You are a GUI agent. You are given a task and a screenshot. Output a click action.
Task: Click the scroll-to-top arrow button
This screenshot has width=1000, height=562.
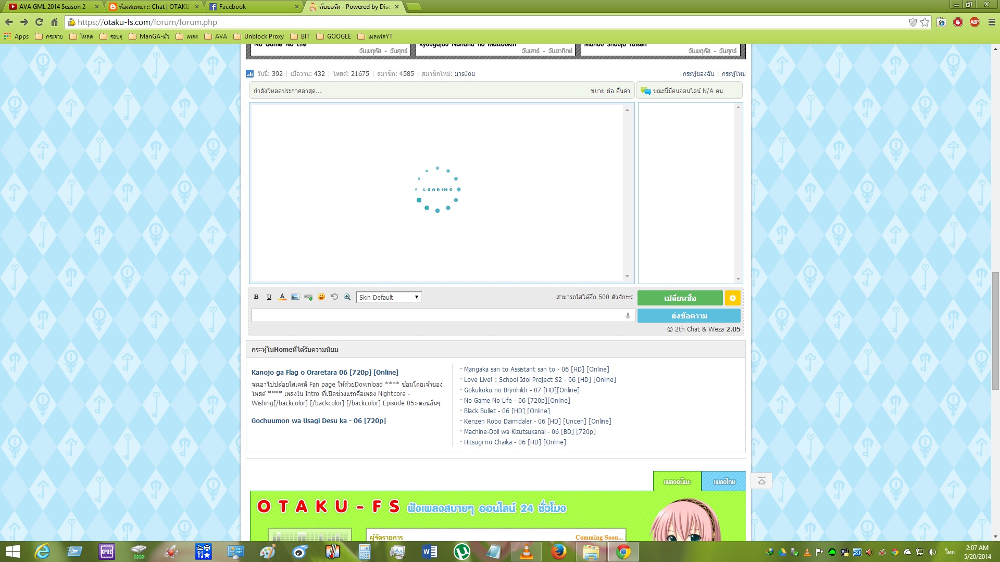pyautogui.click(x=761, y=481)
